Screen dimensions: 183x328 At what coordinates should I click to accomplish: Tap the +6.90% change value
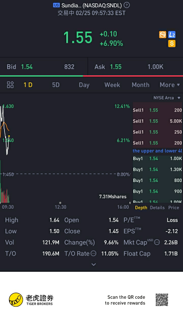(111, 44)
